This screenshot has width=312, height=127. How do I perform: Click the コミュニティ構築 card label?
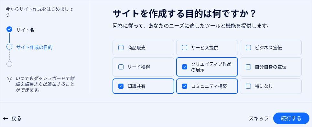(209, 86)
